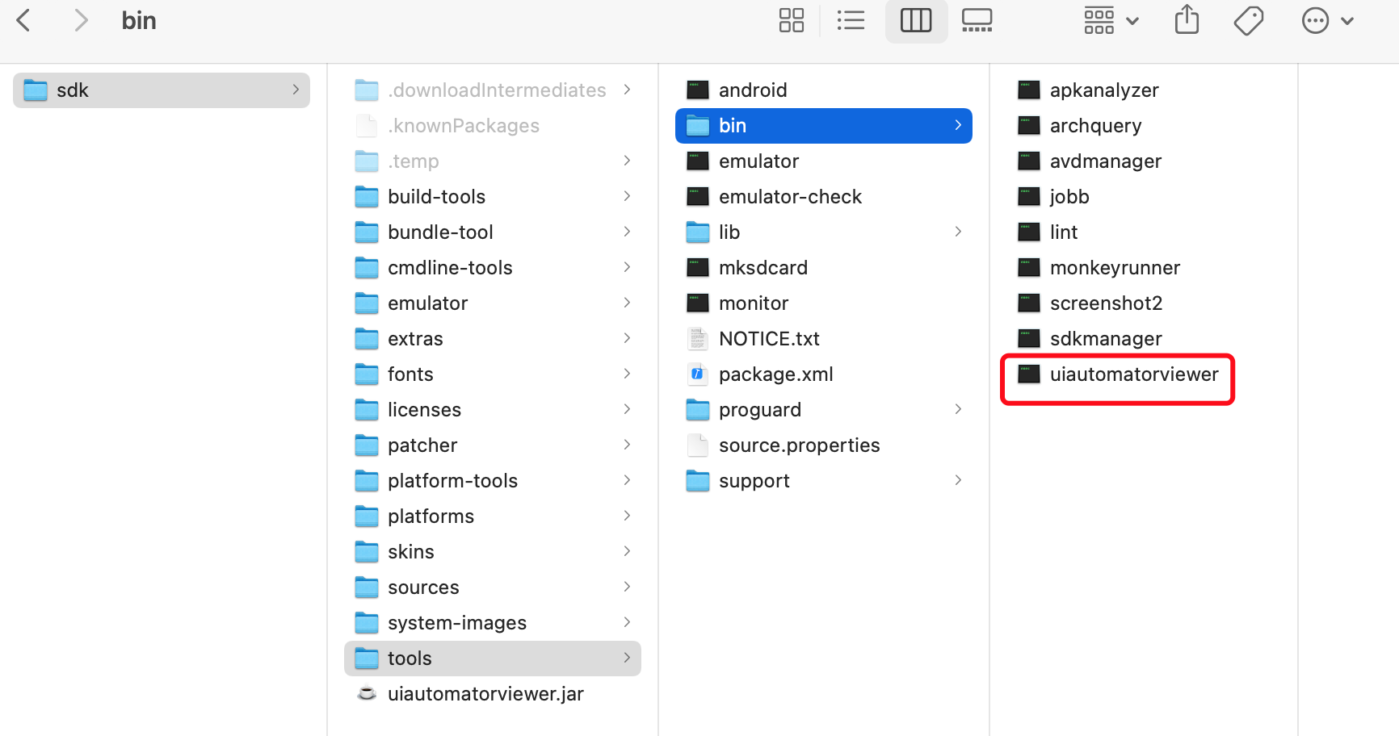The height and width of the screenshot is (736, 1399).
Task: Select the sdkmanager executable
Action: [x=1106, y=338]
